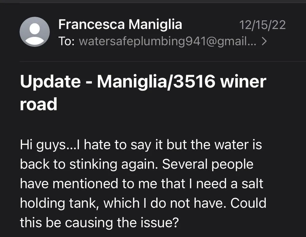Click "the water is" in the message
Screen dimensions: 306x237
[226, 145]
